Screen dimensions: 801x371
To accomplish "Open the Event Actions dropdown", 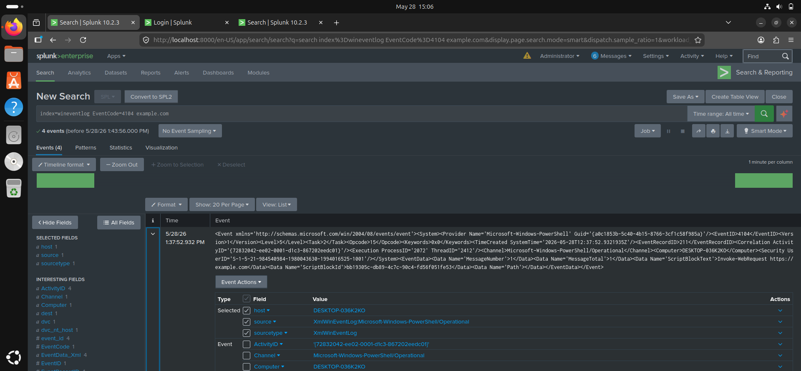I will [x=241, y=282].
